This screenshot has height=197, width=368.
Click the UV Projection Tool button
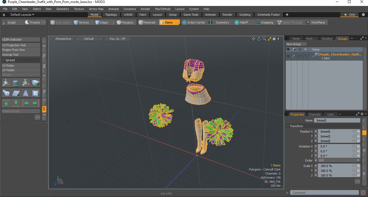coord(21,45)
